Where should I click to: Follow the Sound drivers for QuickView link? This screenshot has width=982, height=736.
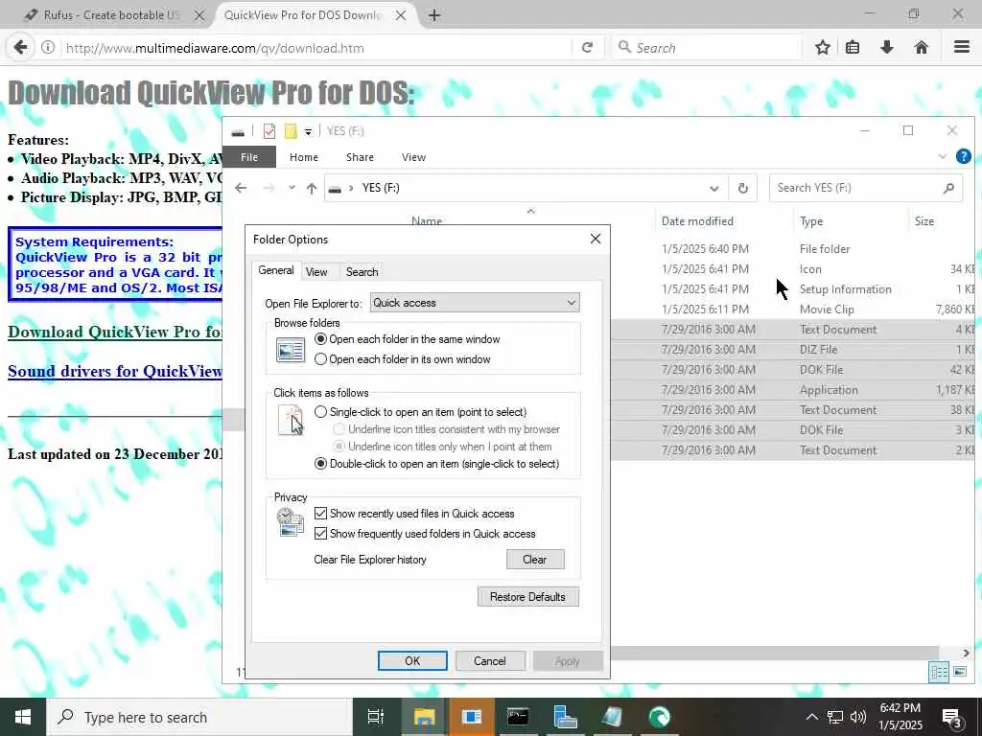[115, 371]
